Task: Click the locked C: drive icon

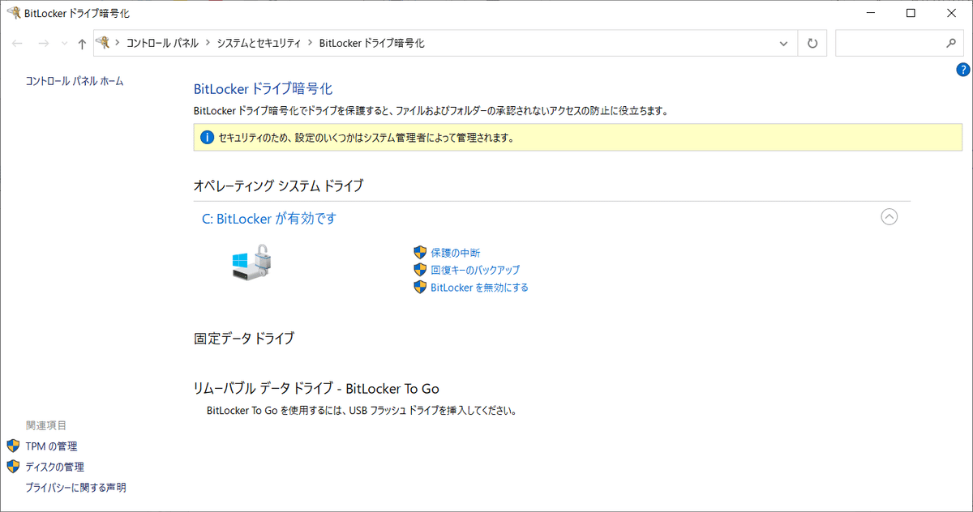Action: 251,262
